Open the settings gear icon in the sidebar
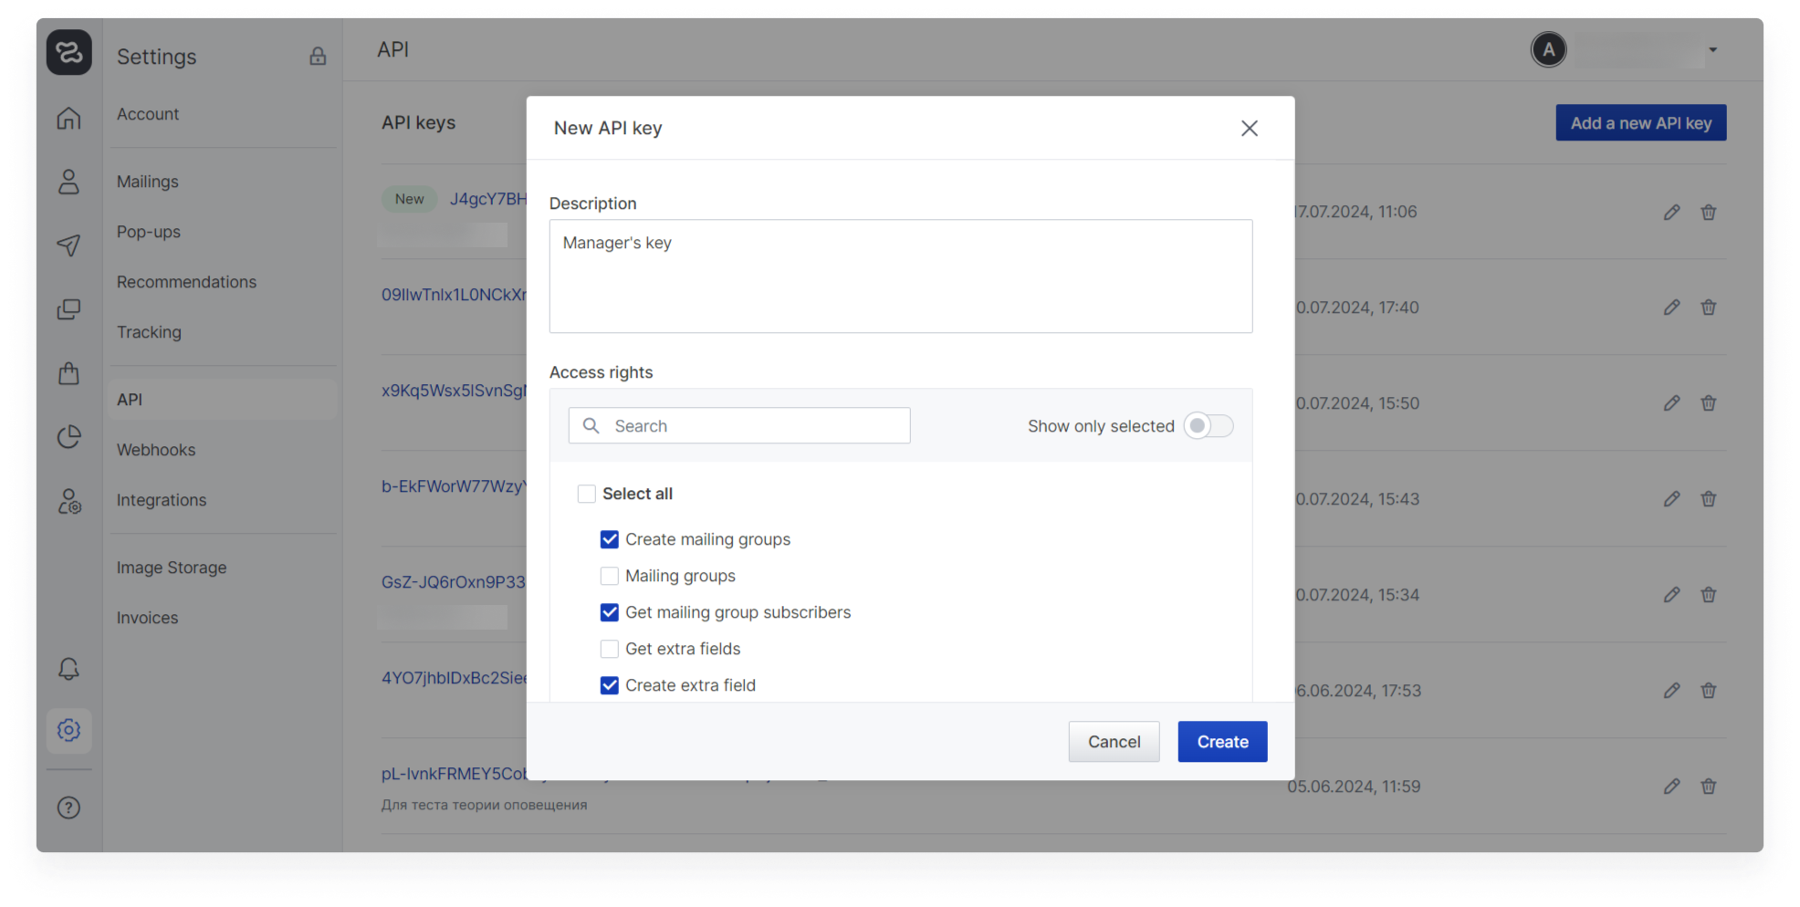1800x907 pixels. [68, 730]
